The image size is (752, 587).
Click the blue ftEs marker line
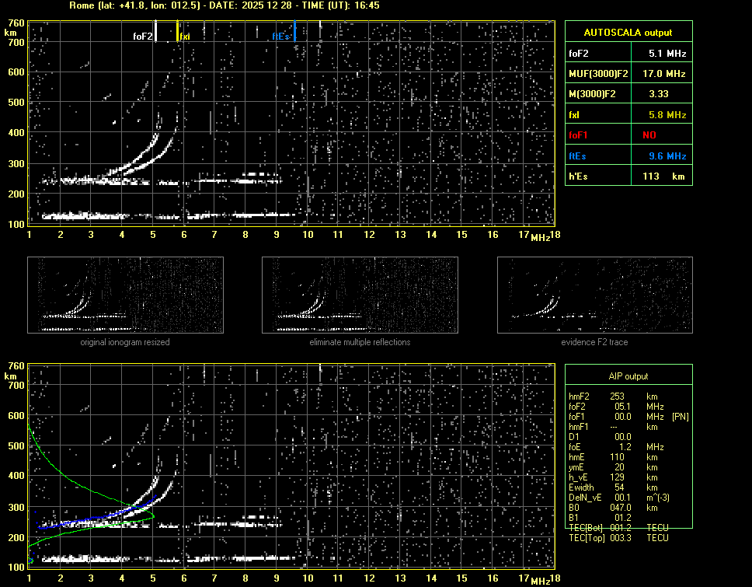[x=295, y=31]
